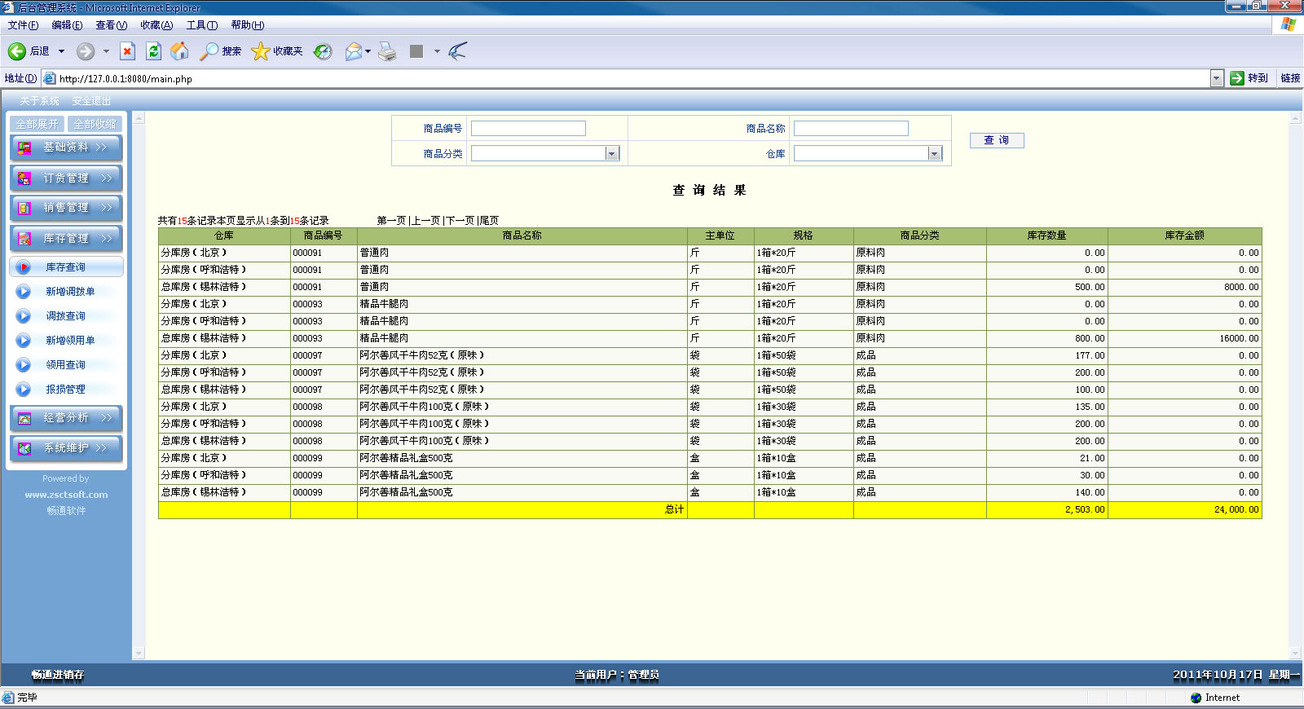Open the 文件(F) menu
1304x709 pixels.
pyautogui.click(x=23, y=25)
